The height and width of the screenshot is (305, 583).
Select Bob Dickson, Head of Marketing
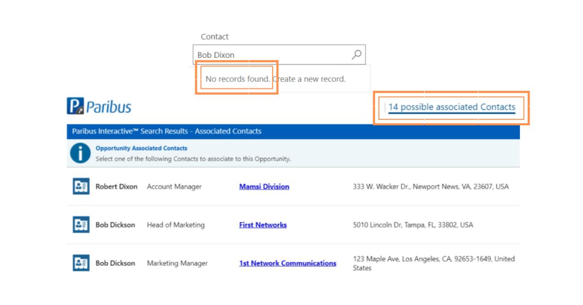pyautogui.click(x=115, y=225)
